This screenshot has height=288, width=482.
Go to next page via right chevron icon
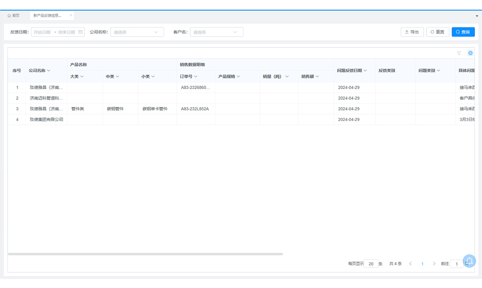pos(434,264)
